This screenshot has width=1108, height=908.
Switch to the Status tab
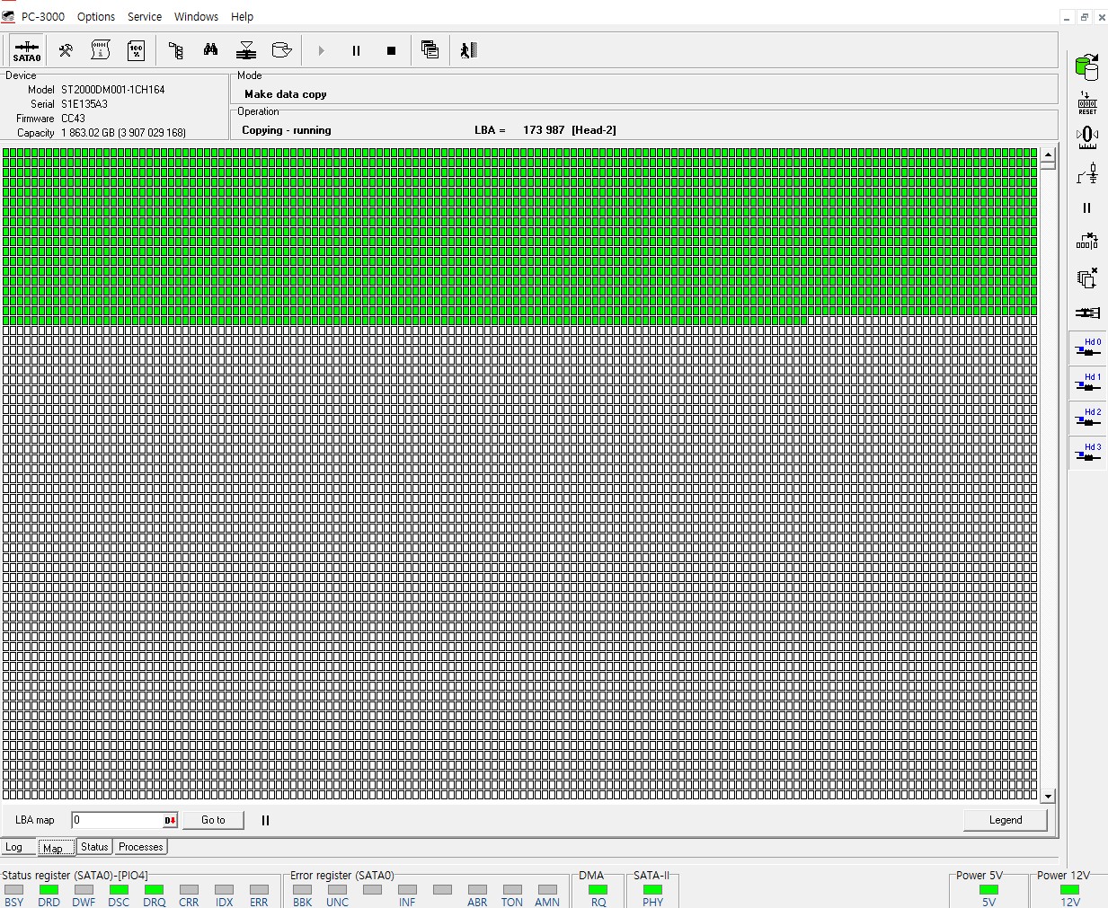94,847
